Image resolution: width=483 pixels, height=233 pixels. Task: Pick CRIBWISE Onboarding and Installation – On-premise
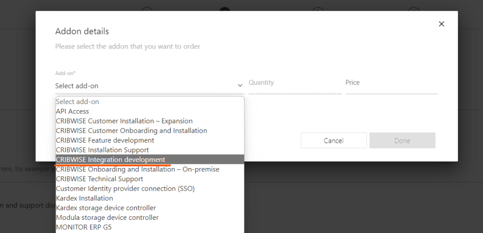[137, 169]
